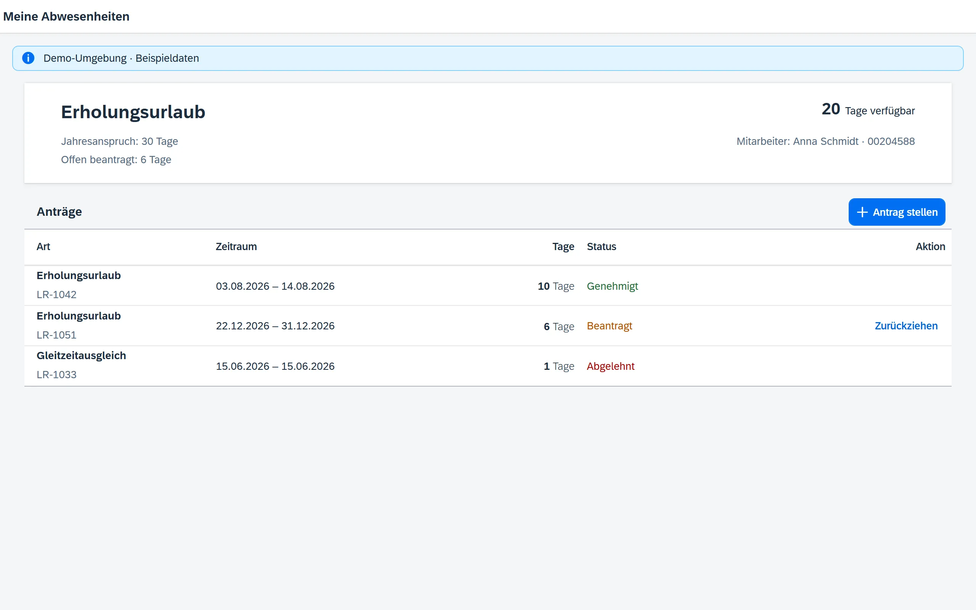
Task: Select the Aktion column header
Action: click(930, 247)
